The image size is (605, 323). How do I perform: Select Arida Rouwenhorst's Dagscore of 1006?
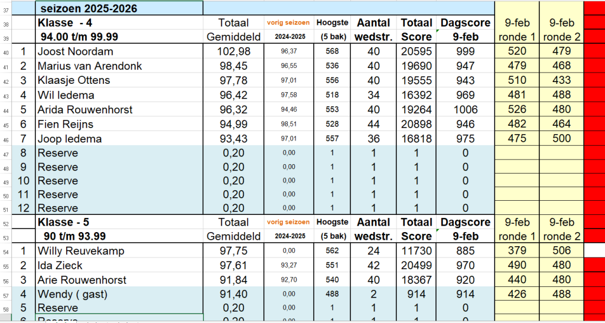(x=466, y=110)
